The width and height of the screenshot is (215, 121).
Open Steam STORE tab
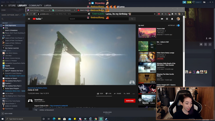point(12,6)
